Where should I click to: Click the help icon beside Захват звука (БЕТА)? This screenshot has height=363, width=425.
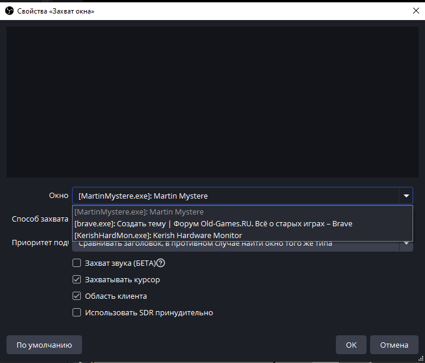[161, 263]
